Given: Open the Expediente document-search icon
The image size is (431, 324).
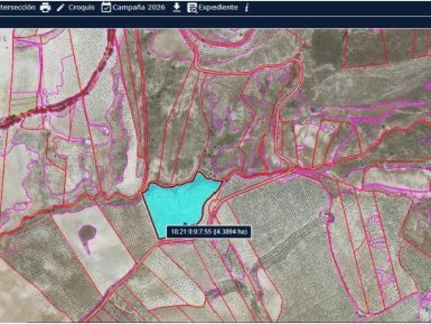Looking at the screenshot, I should coord(192,7).
